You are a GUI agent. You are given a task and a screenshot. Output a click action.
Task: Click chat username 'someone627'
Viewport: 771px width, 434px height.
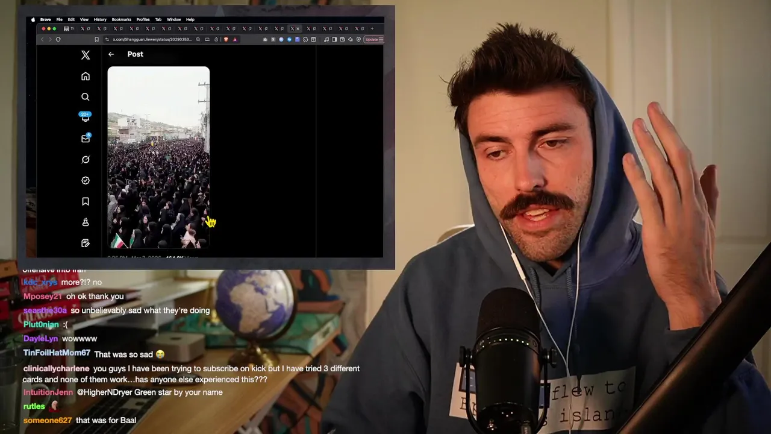[47, 421]
